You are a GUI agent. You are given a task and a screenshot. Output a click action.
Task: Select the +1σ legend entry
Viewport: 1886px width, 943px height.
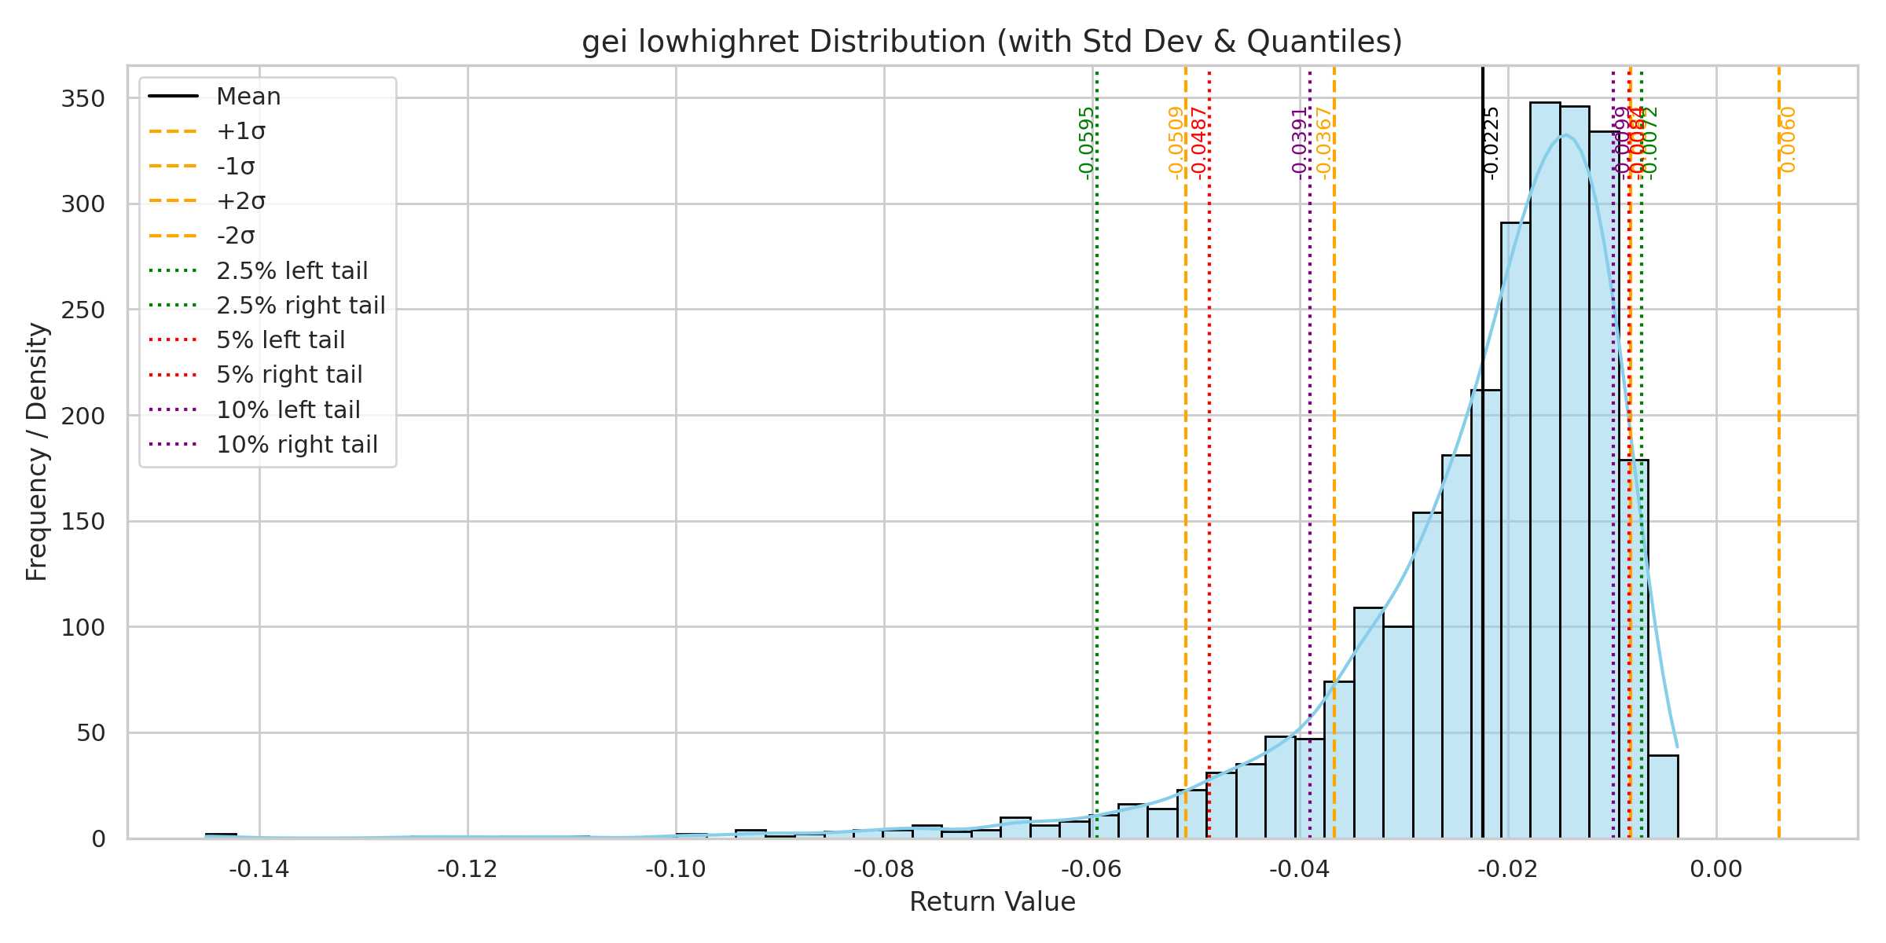(240, 131)
